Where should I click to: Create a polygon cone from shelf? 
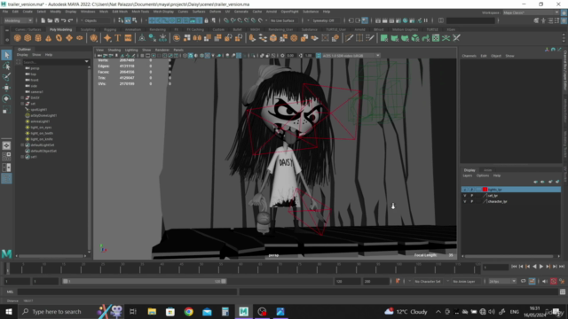48,38
